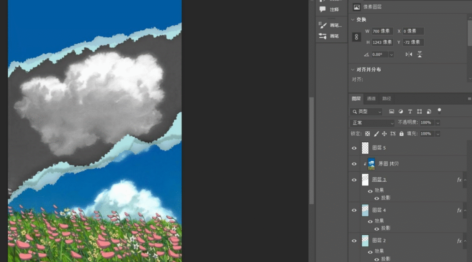
Task: Lock image pixels brush icon
Action: tap(376, 134)
